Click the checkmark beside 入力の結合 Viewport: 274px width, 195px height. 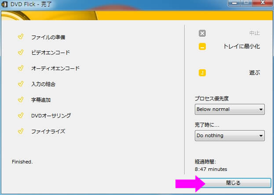point(21,84)
